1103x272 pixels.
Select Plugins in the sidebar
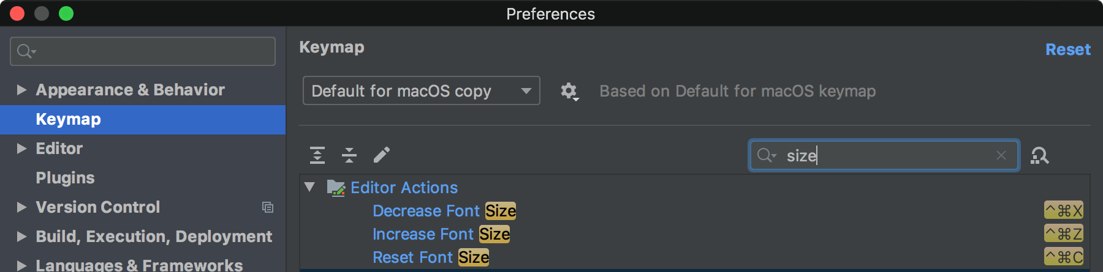coord(65,178)
